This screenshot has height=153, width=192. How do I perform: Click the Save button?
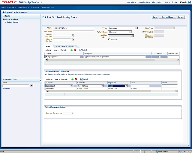point(155,17)
